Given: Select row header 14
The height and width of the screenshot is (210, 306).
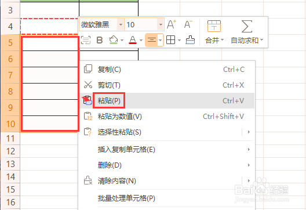Looking at the screenshot, I should pyautogui.click(x=10, y=176).
